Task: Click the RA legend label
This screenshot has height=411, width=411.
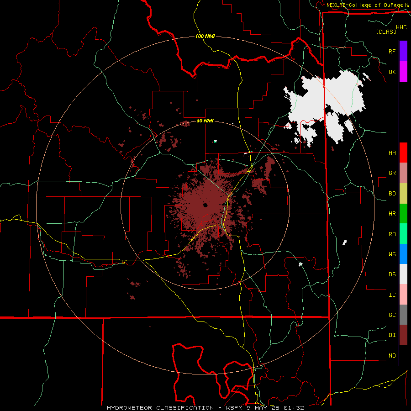Action: 392,234
